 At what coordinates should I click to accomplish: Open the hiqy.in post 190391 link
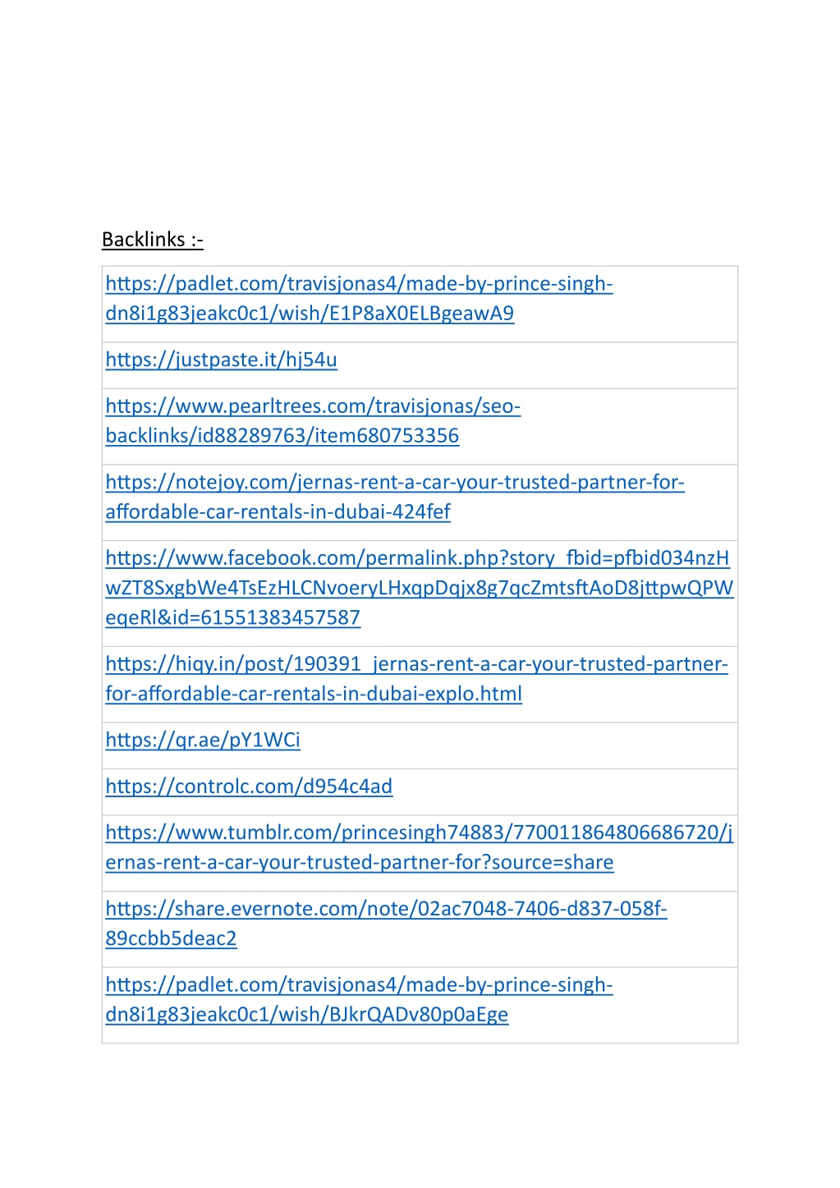(x=416, y=678)
